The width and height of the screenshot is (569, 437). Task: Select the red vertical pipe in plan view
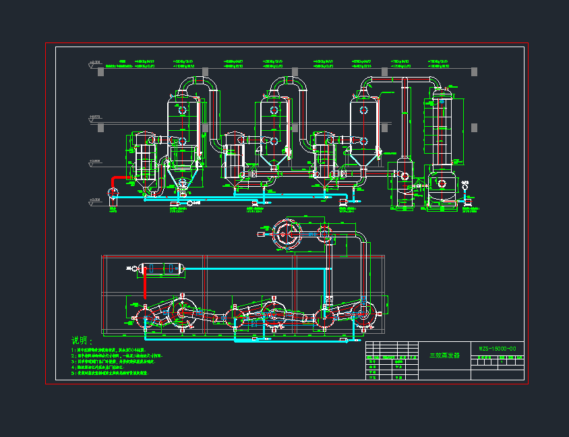click(144, 288)
